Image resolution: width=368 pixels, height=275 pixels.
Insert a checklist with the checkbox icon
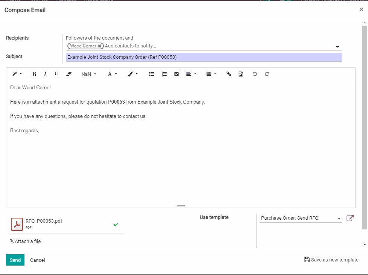176,74
